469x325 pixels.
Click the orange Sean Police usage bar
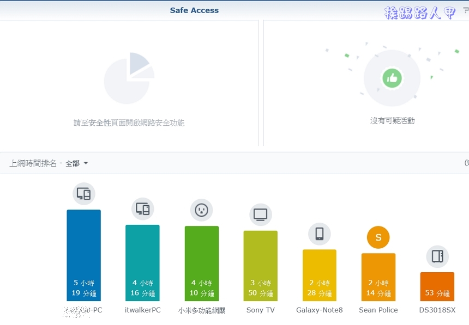pyautogui.click(x=378, y=277)
